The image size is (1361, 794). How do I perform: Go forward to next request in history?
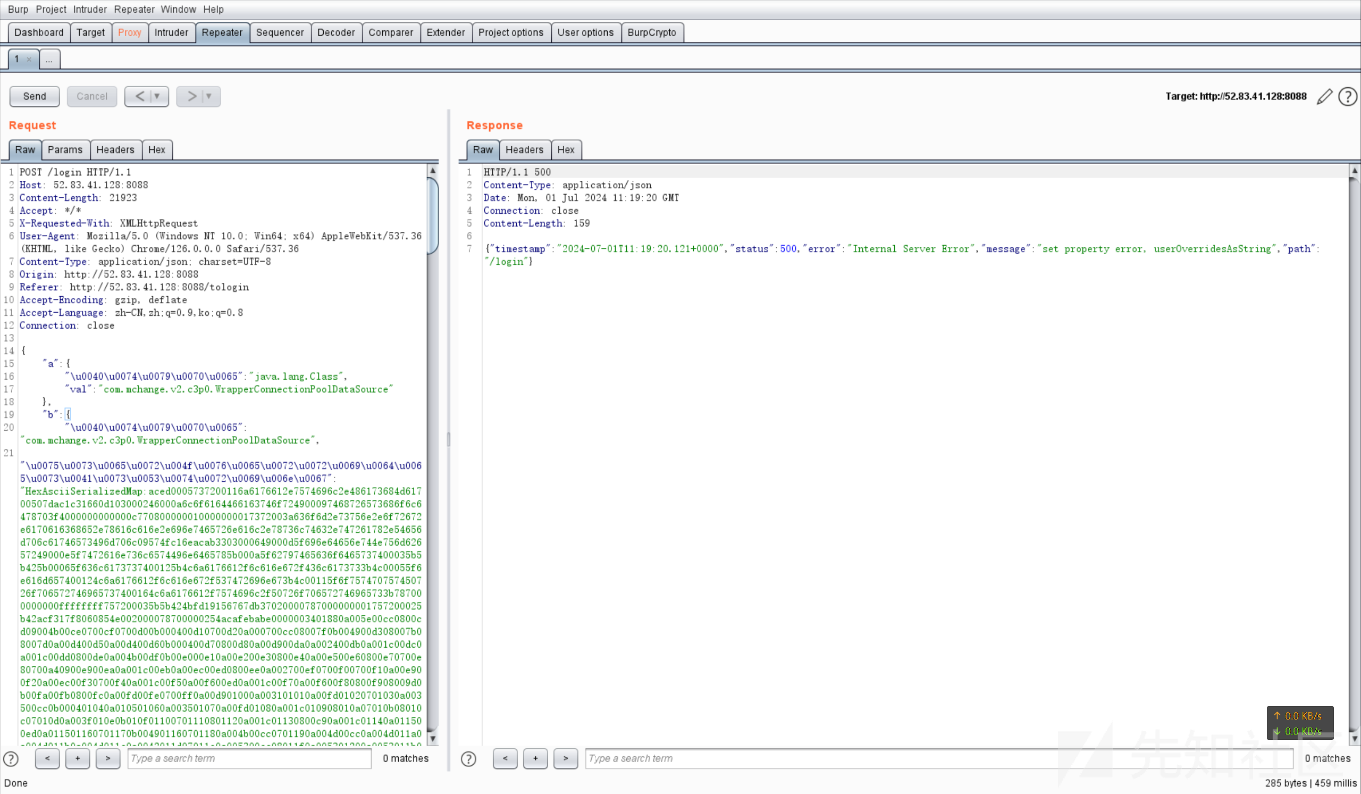tap(191, 96)
